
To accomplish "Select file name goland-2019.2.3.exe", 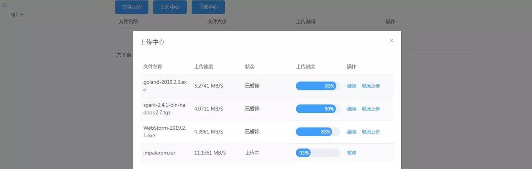I will click(165, 86).
